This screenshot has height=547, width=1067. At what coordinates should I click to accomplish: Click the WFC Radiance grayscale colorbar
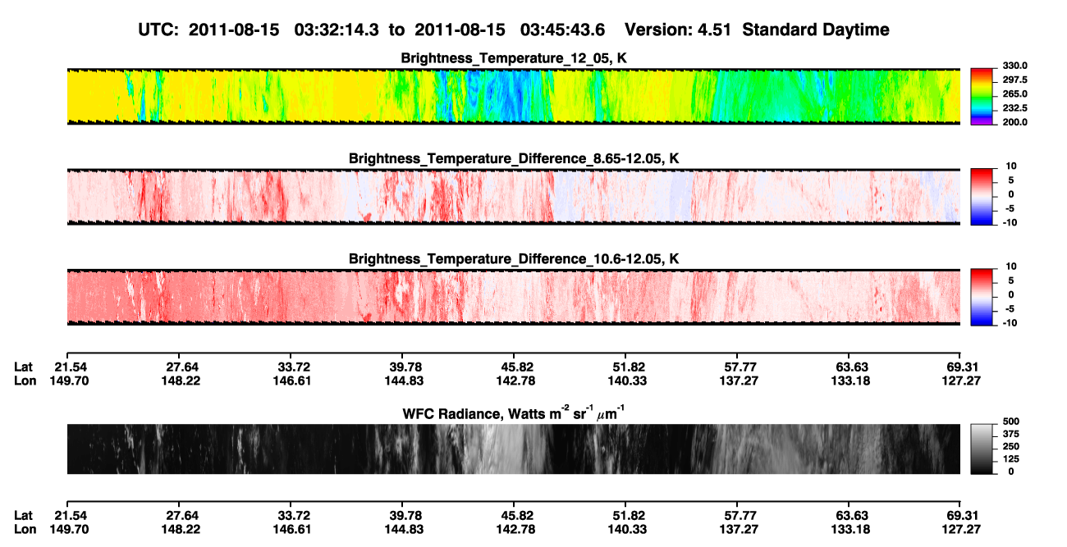pos(982,449)
